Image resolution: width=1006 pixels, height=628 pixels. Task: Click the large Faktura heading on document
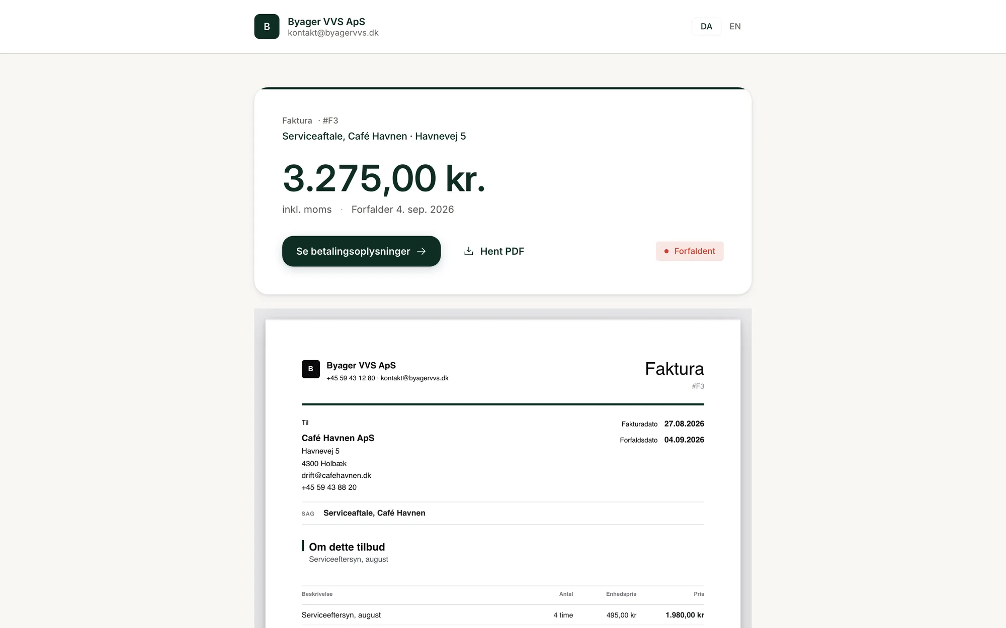tap(674, 369)
